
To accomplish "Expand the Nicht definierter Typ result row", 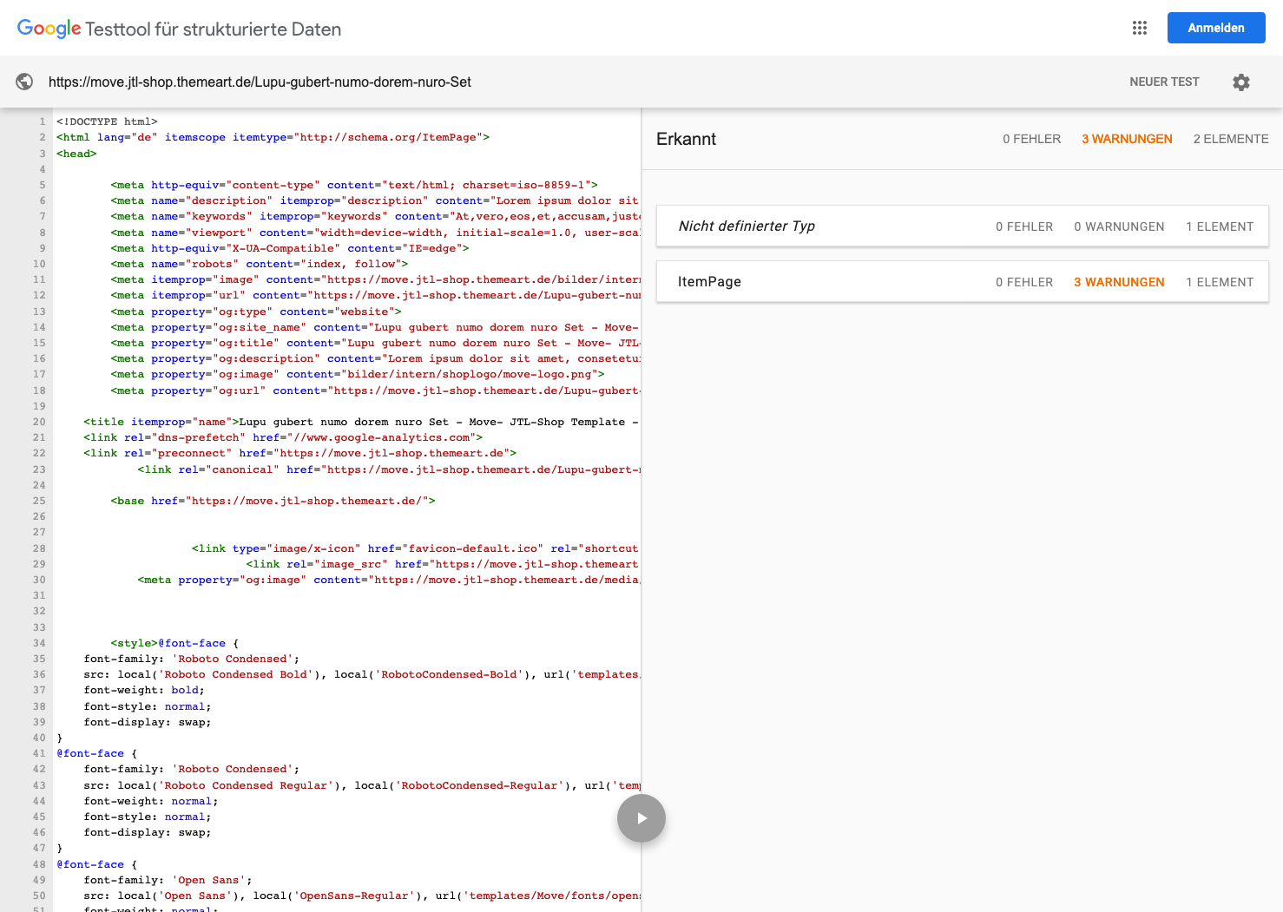I will click(962, 226).
